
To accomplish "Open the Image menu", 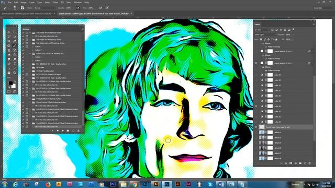I will coord(24,2).
